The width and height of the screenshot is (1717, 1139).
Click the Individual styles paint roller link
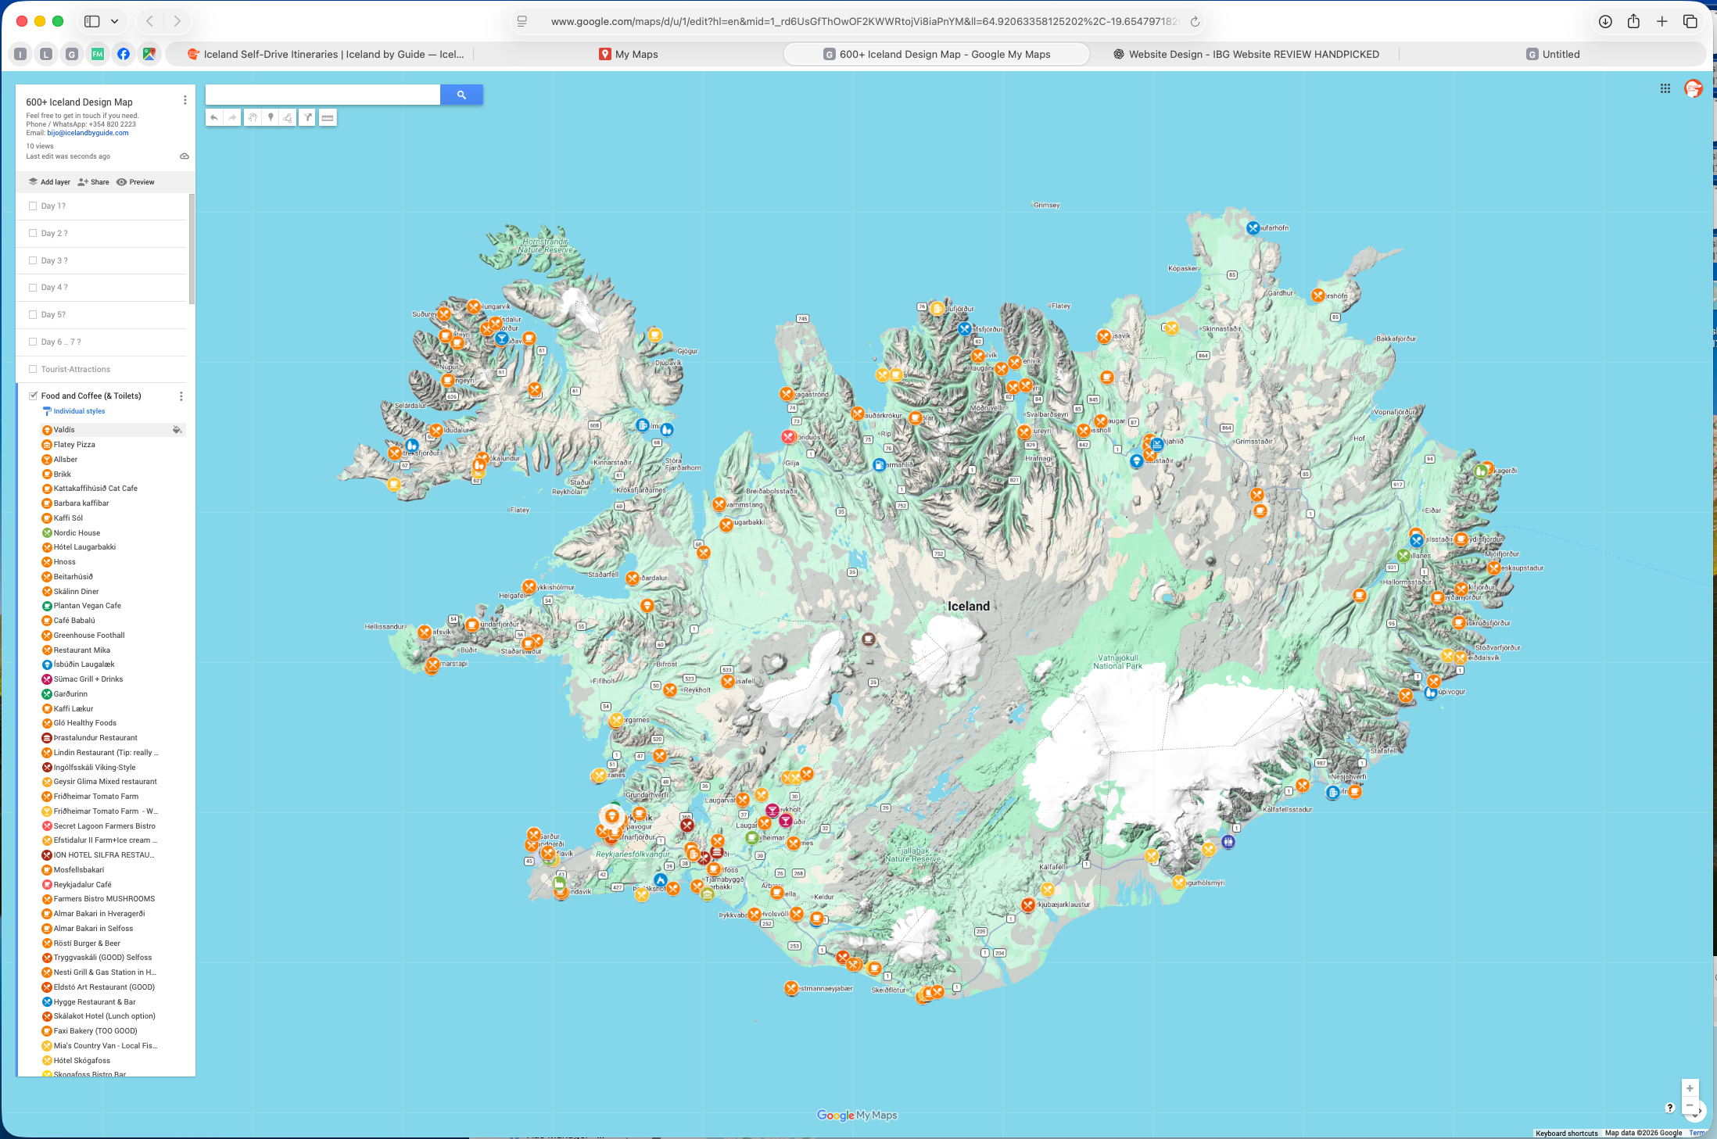[x=73, y=411]
